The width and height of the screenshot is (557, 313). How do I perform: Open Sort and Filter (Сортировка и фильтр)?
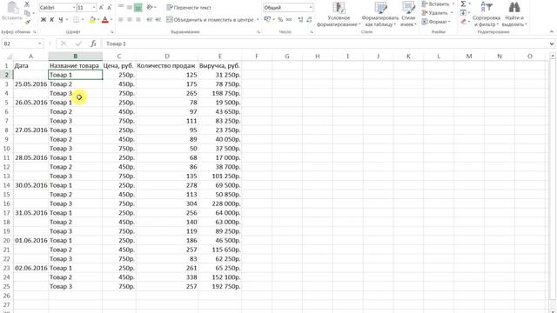487,14
